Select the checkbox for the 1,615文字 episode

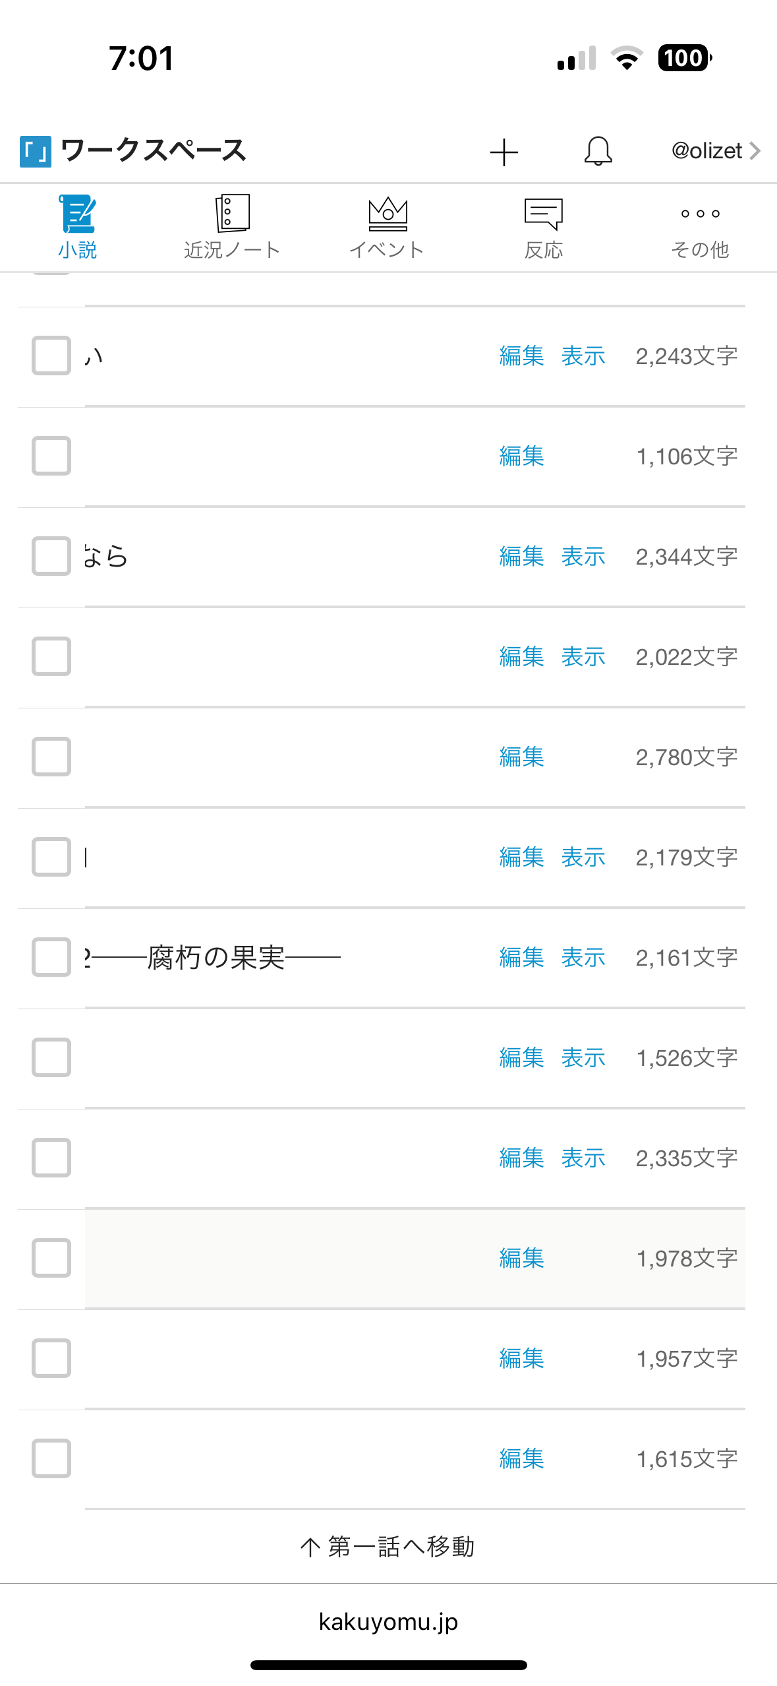point(51,1458)
